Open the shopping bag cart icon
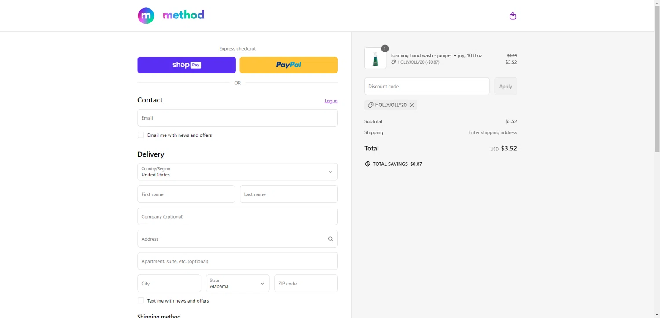The image size is (660, 318). coord(513,16)
